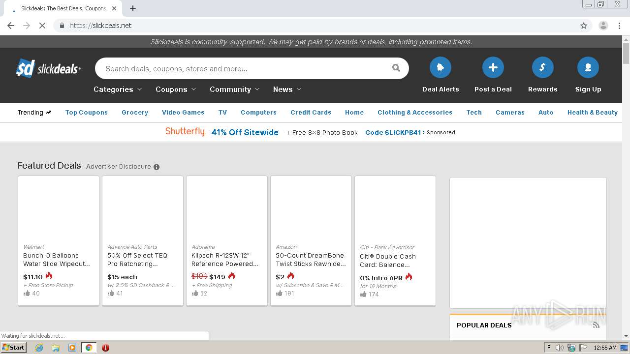Expand the Coupons dropdown menu
Screen dimensions: 630x354
tap(176, 89)
